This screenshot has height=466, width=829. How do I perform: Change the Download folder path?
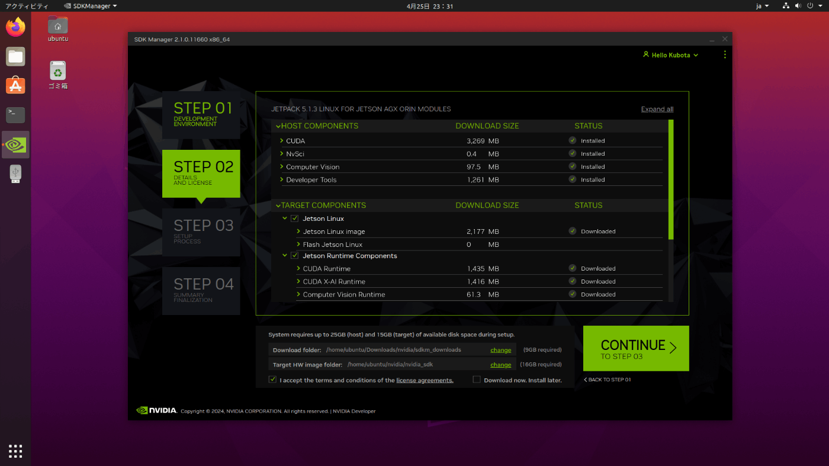[x=500, y=350]
